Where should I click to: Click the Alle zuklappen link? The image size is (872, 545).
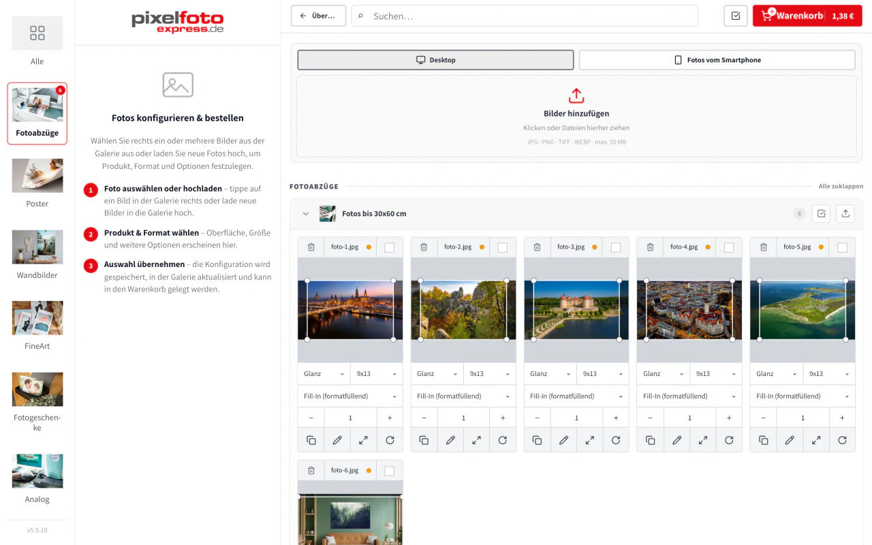841,186
